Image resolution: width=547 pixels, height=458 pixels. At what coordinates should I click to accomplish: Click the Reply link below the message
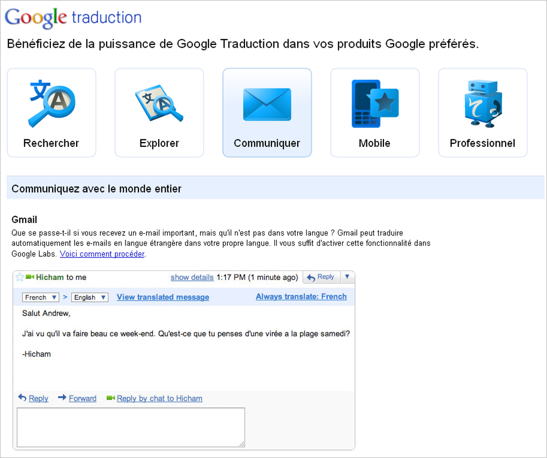coord(39,398)
